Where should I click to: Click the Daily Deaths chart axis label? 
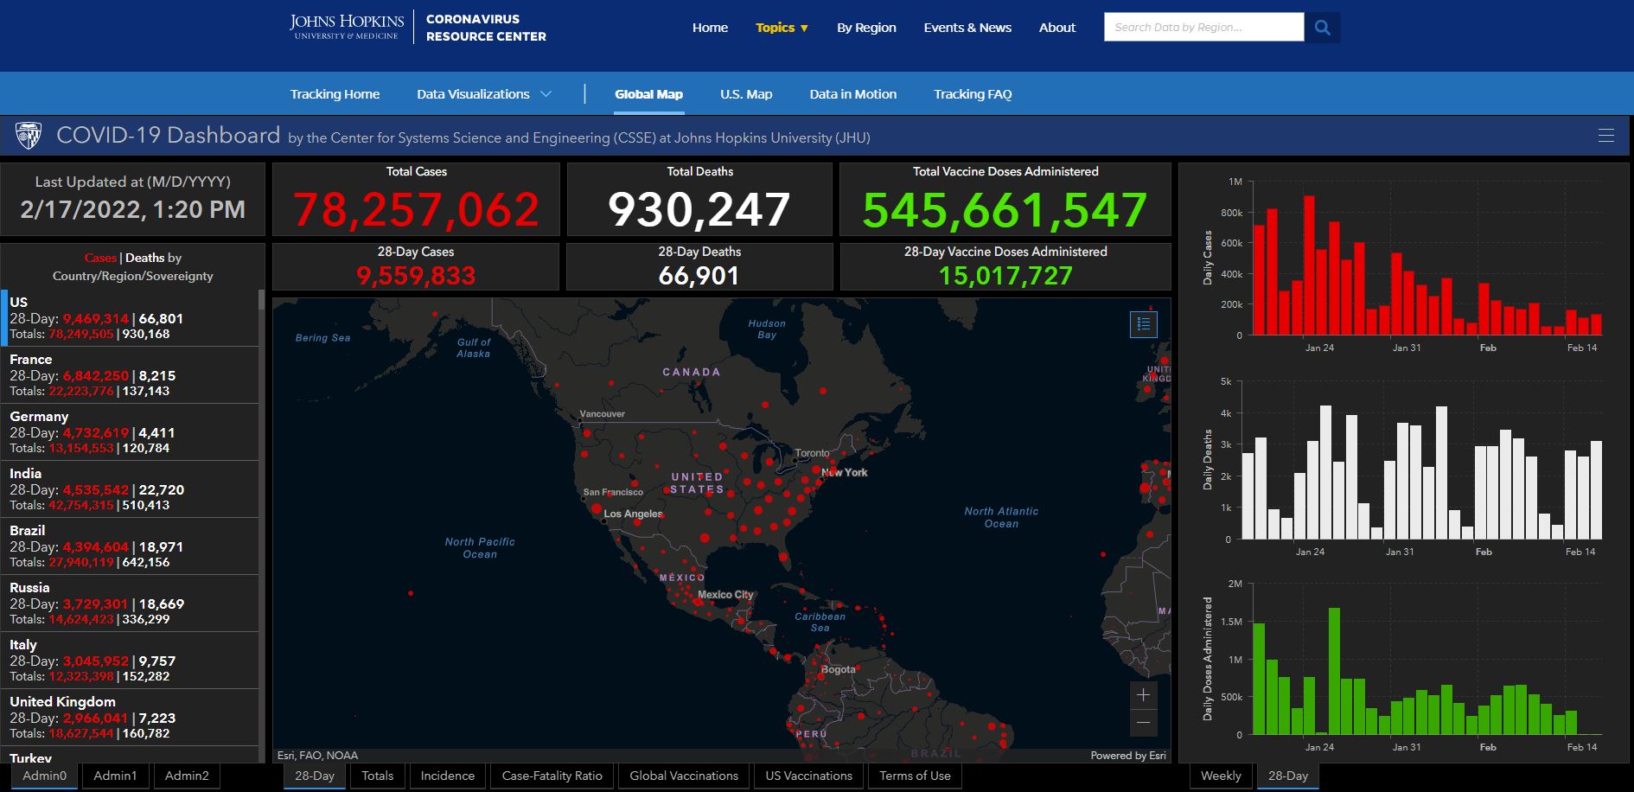(x=1208, y=459)
